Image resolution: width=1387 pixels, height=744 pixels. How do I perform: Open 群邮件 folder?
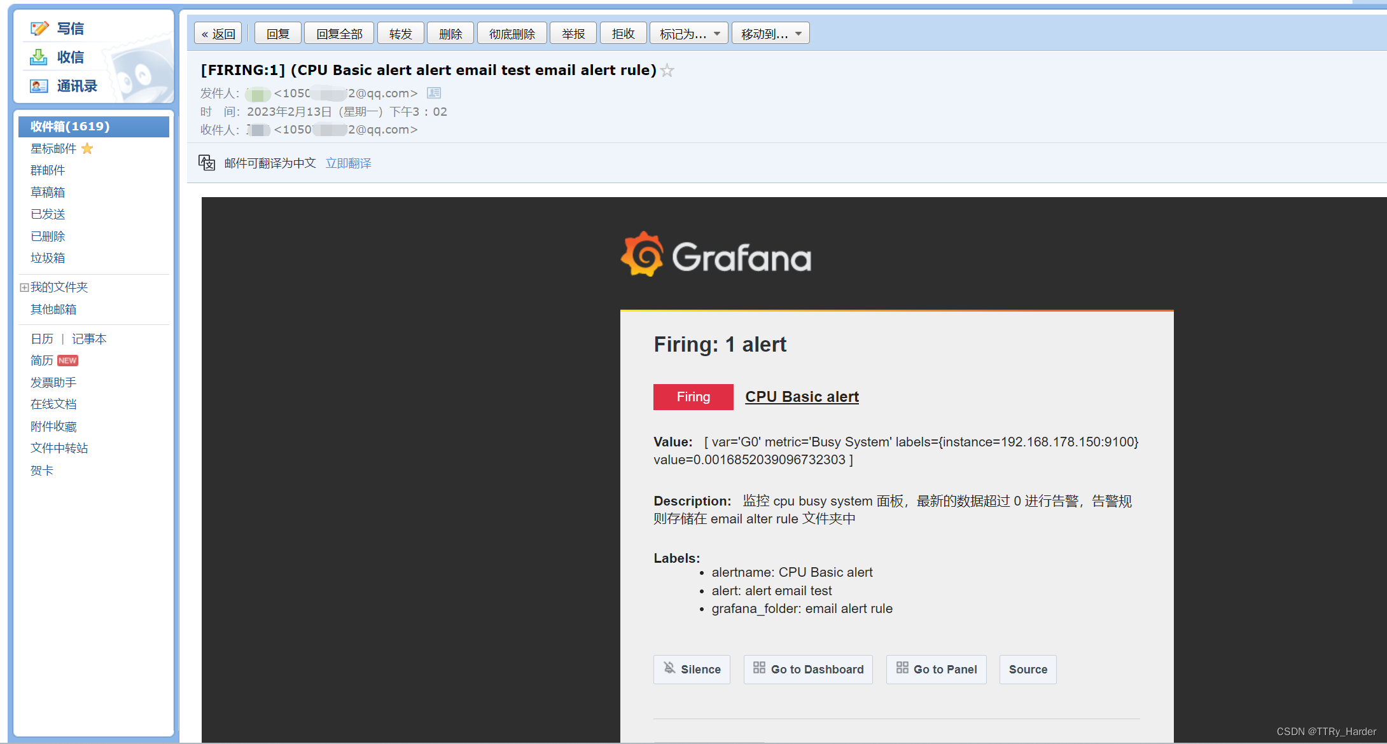[48, 170]
